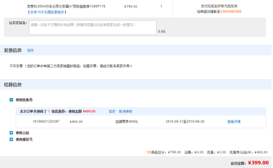Click the 使用推荐号 label

pos(24,139)
